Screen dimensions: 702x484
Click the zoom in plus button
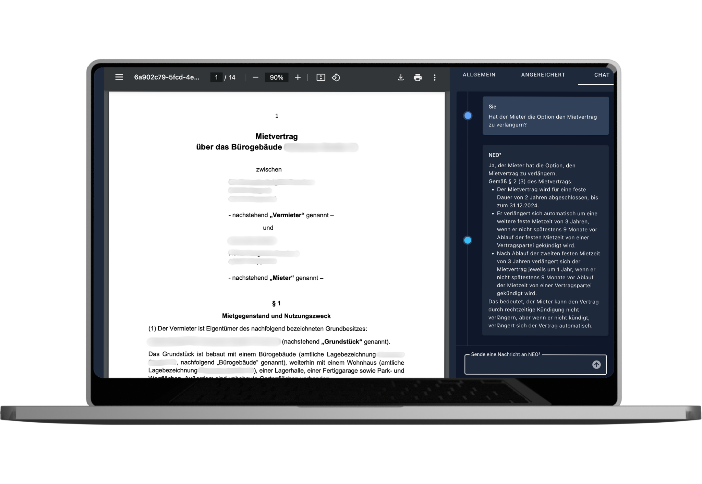(299, 77)
